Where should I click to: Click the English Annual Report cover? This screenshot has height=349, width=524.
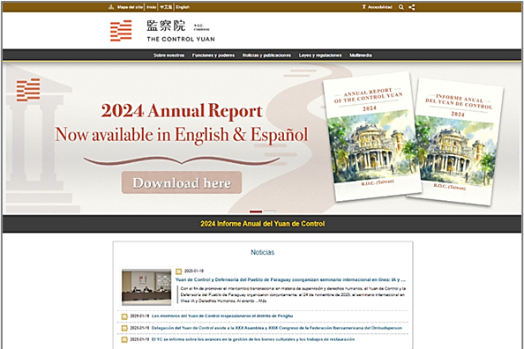click(371, 137)
